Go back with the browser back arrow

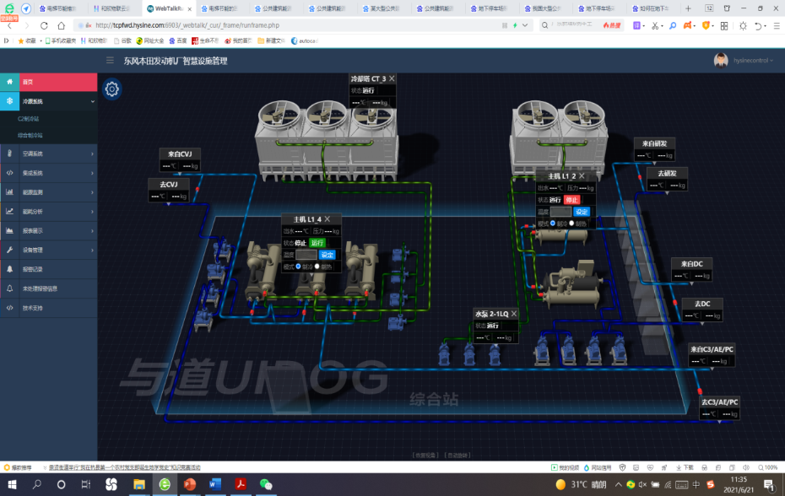tap(9, 25)
